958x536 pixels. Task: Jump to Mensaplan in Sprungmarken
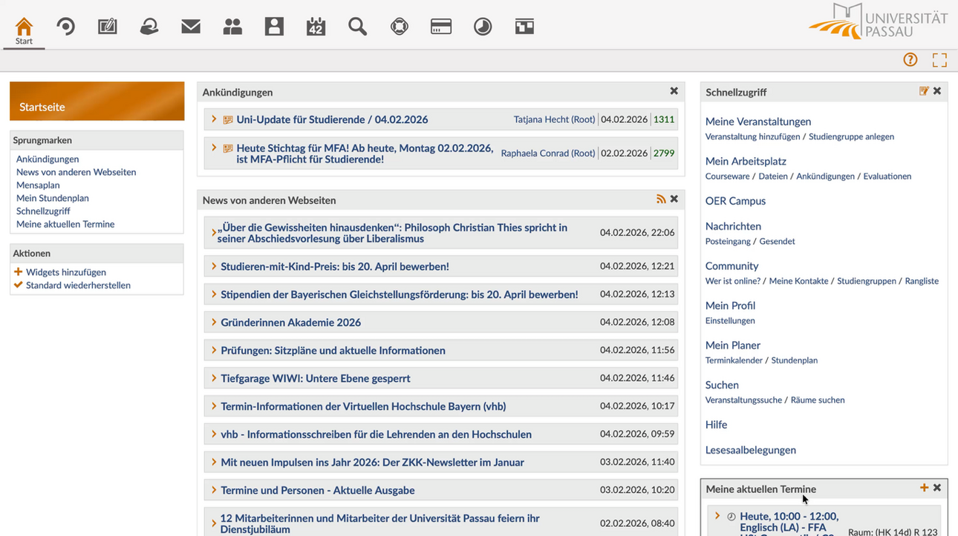tap(38, 185)
